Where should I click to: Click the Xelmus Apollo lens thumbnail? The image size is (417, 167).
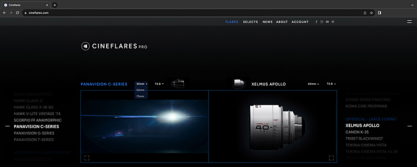(x=239, y=83)
